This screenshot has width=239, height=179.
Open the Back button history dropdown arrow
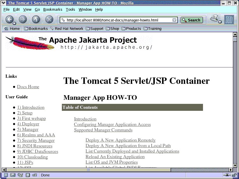(15, 23)
